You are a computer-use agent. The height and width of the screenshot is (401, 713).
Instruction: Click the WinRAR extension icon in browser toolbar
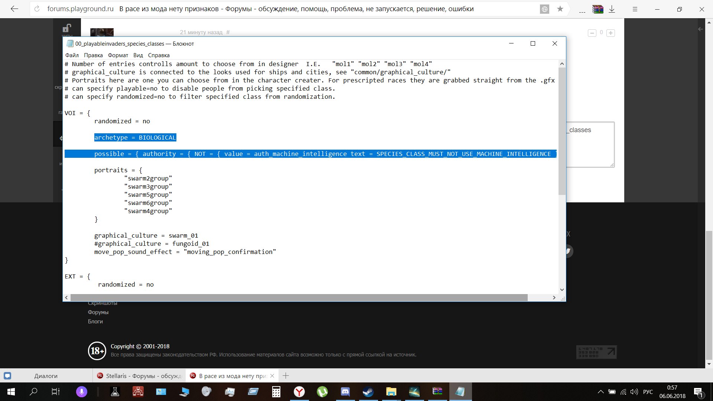tap(598, 9)
